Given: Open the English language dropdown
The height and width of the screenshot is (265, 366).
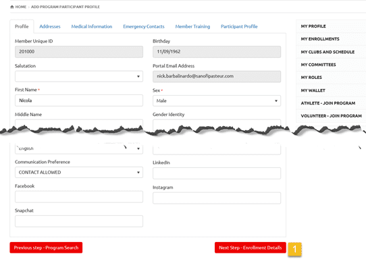Looking at the screenshot, I should (x=79, y=149).
